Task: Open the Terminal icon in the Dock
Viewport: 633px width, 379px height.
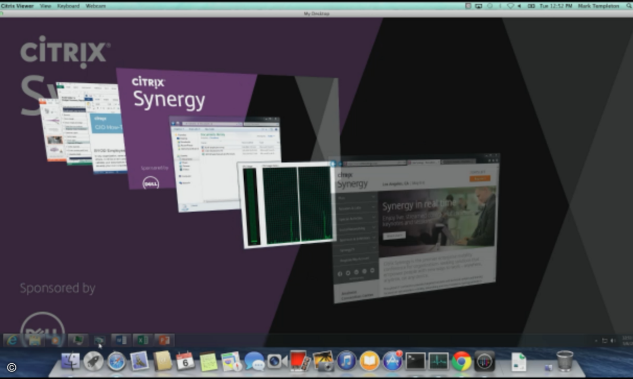Action: tap(416, 361)
